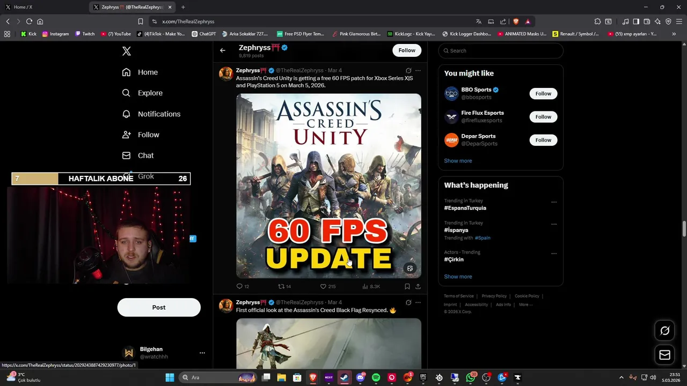Open the Assassin's Creed Unity image
Viewport: 687px width, 386px height.
click(328, 185)
